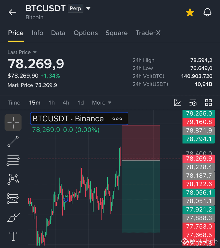The image size is (220, 248).
Task: Click the 78,871.9 gray price label
Action: click(x=199, y=131)
